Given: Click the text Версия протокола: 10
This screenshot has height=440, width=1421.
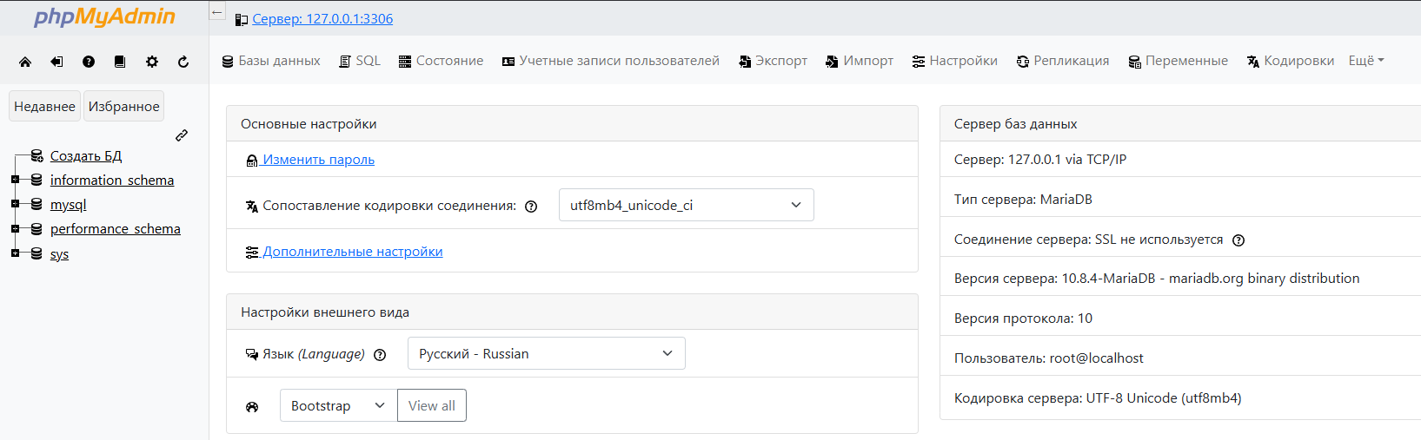Looking at the screenshot, I should (x=1023, y=319).
